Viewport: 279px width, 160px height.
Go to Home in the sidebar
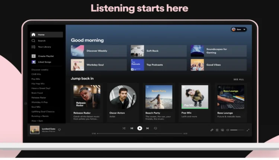pos(46,35)
